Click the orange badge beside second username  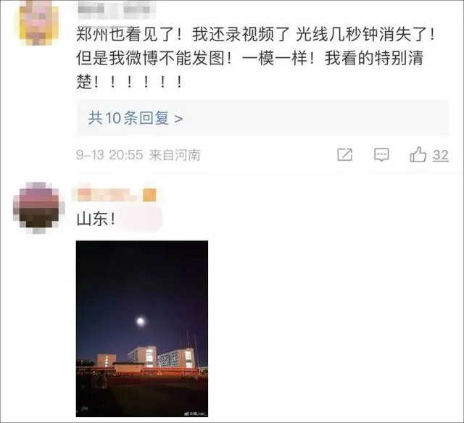coord(149,195)
